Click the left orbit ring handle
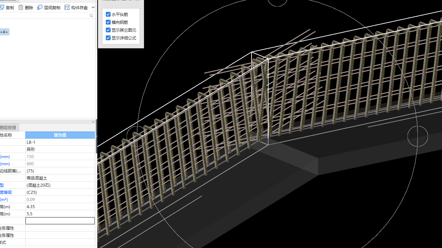 pyautogui.click(x=137, y=136)
